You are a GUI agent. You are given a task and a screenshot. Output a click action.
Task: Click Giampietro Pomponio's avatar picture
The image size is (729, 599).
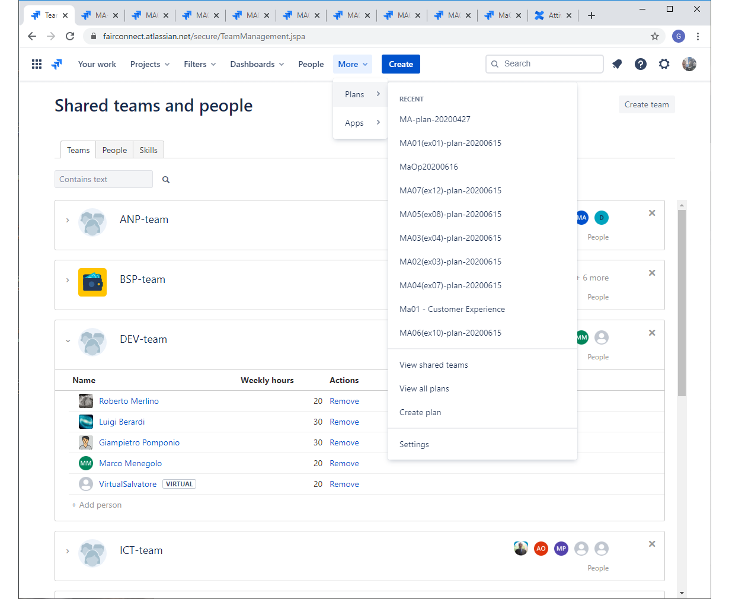[86, 442]
